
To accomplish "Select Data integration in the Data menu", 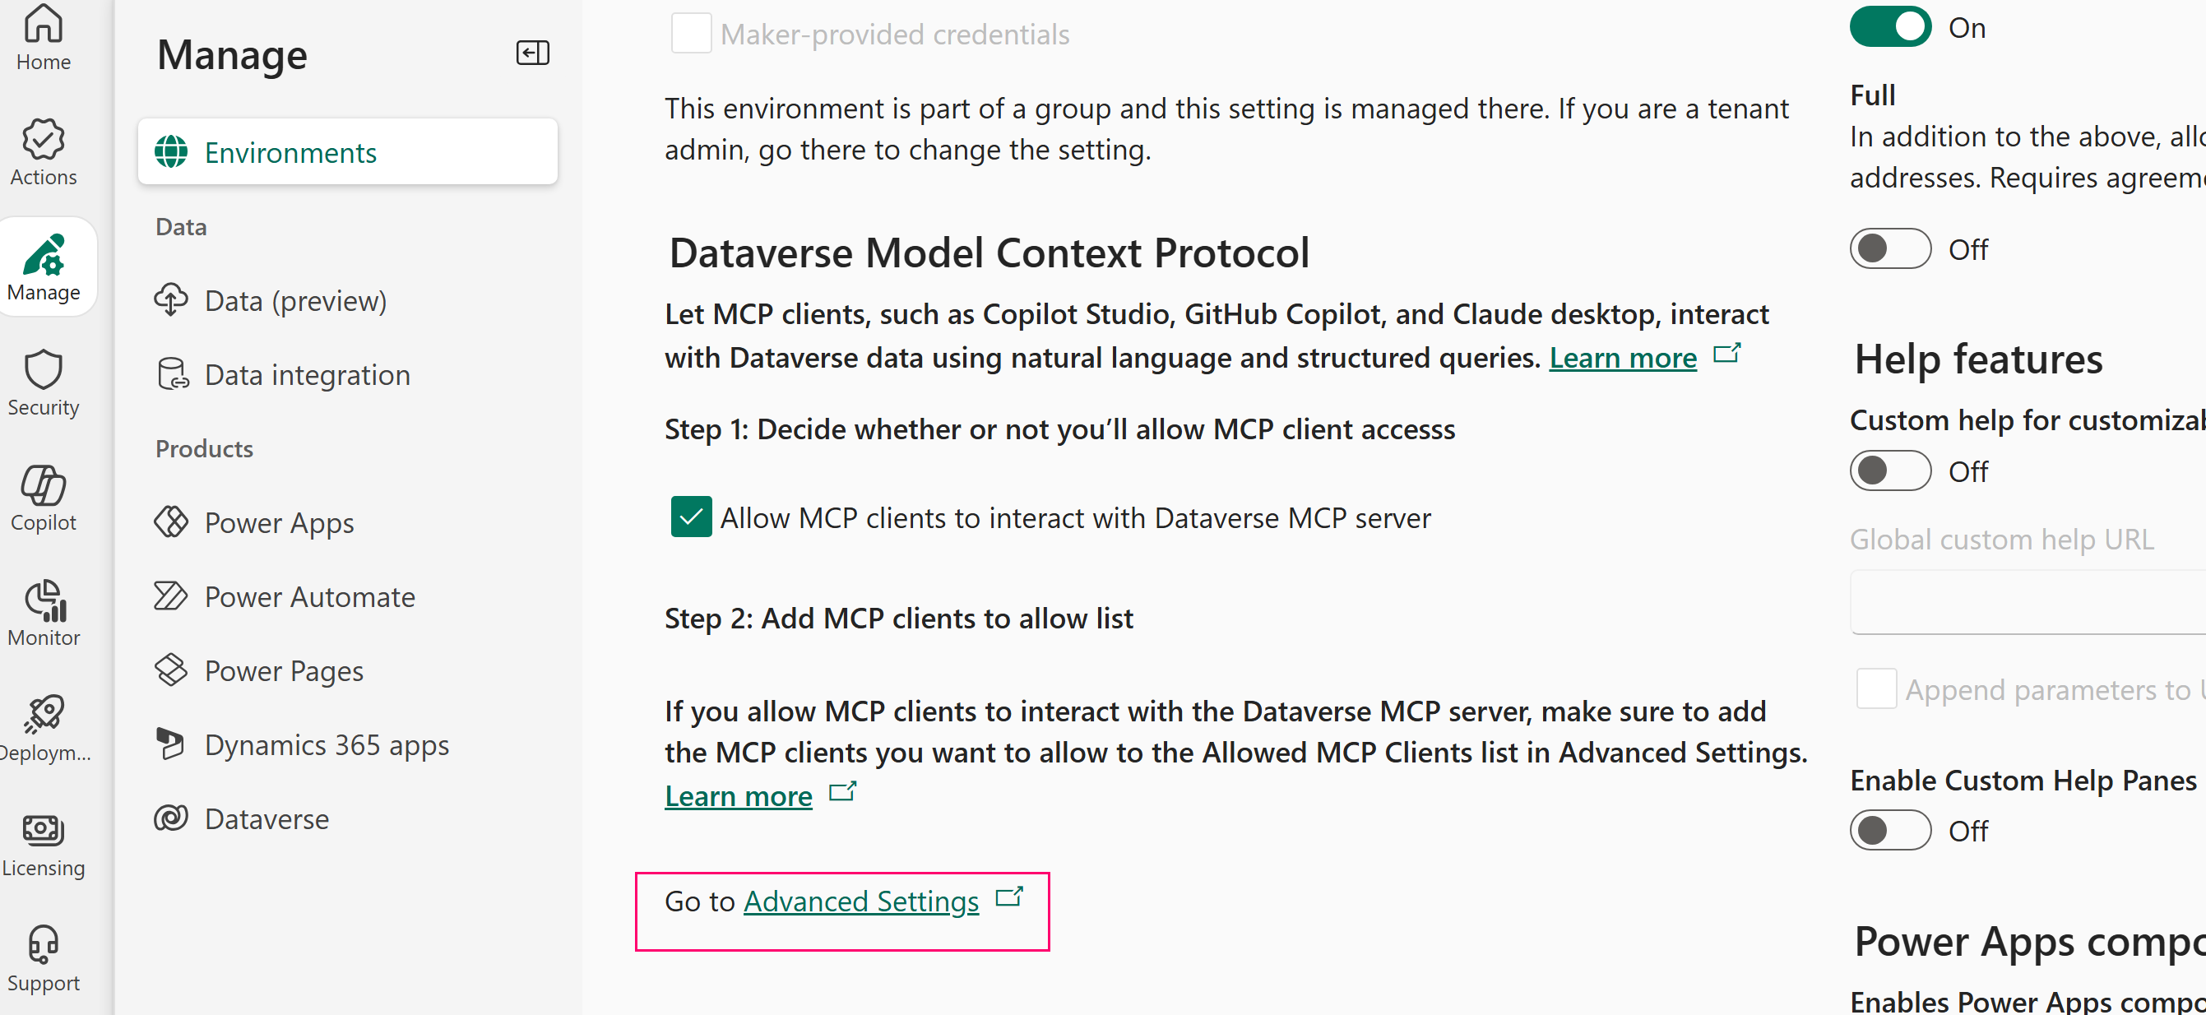I will (x=307, y=373).
